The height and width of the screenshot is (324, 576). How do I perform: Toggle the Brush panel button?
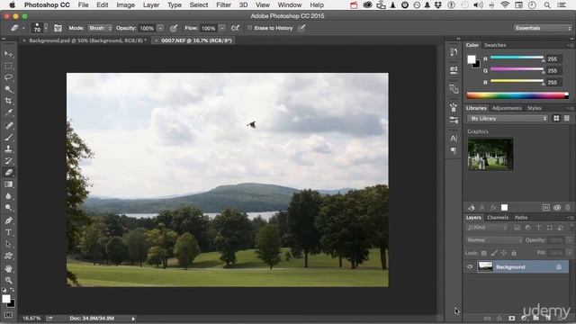[x=58, y=28]
